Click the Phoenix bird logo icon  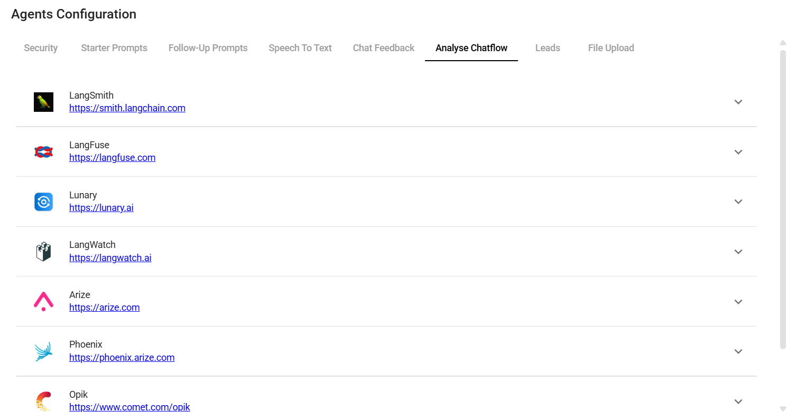43,351
